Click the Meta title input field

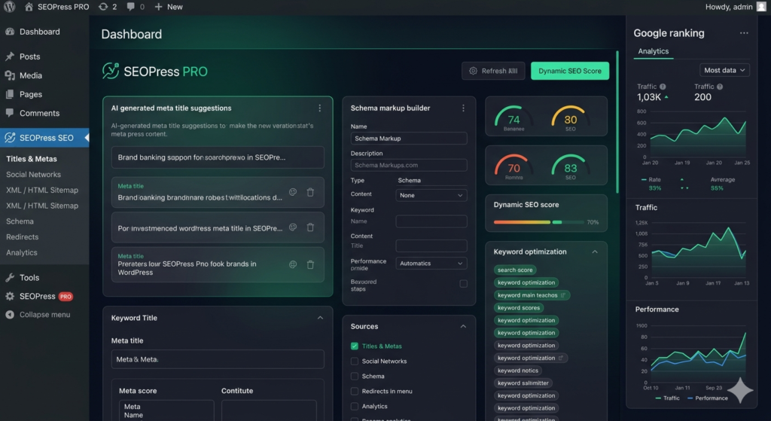[x=218, y=359]
